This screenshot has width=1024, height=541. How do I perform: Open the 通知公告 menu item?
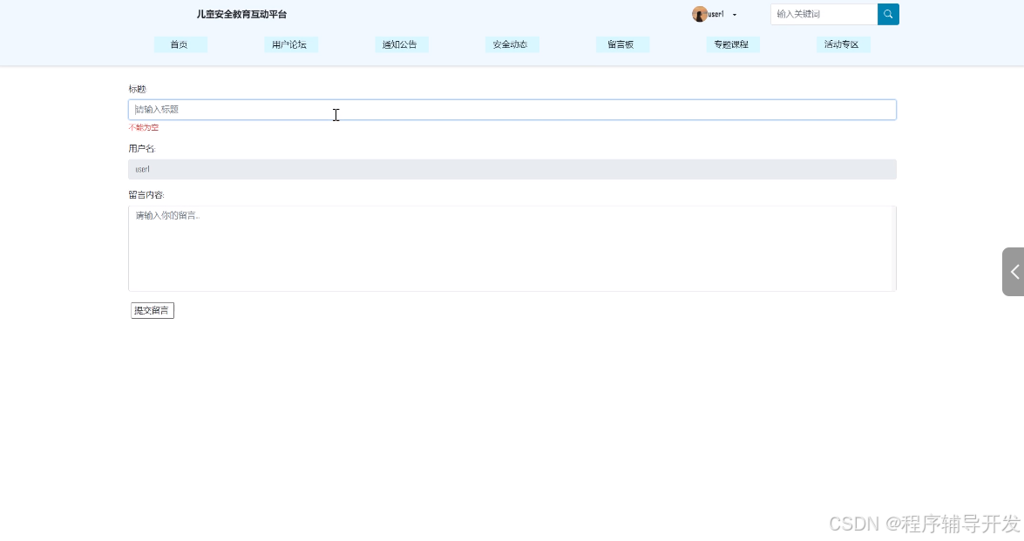pos(401,44)
